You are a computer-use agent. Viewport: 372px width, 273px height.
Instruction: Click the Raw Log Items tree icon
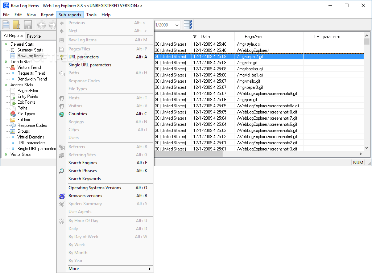point(13,56)
